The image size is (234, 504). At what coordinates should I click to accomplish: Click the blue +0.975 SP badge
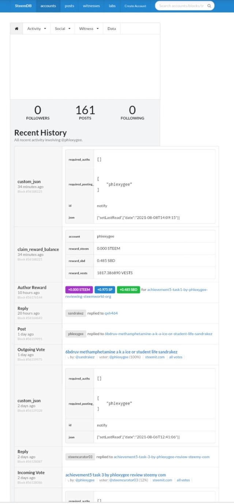coord(105,290)
